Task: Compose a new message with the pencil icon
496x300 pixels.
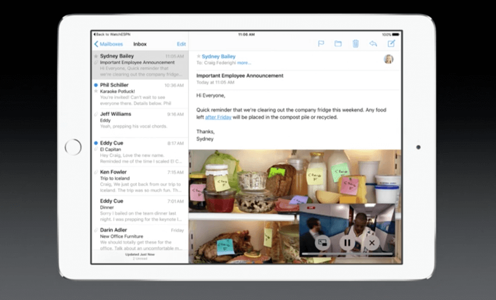Action: pos(391,43)
